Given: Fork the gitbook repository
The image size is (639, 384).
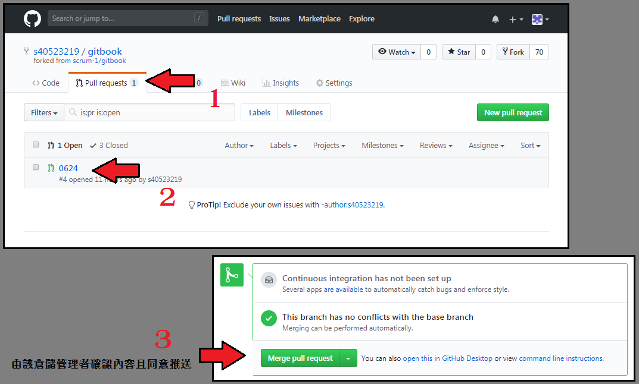Looking at the screenshot, I should point(513,52).
